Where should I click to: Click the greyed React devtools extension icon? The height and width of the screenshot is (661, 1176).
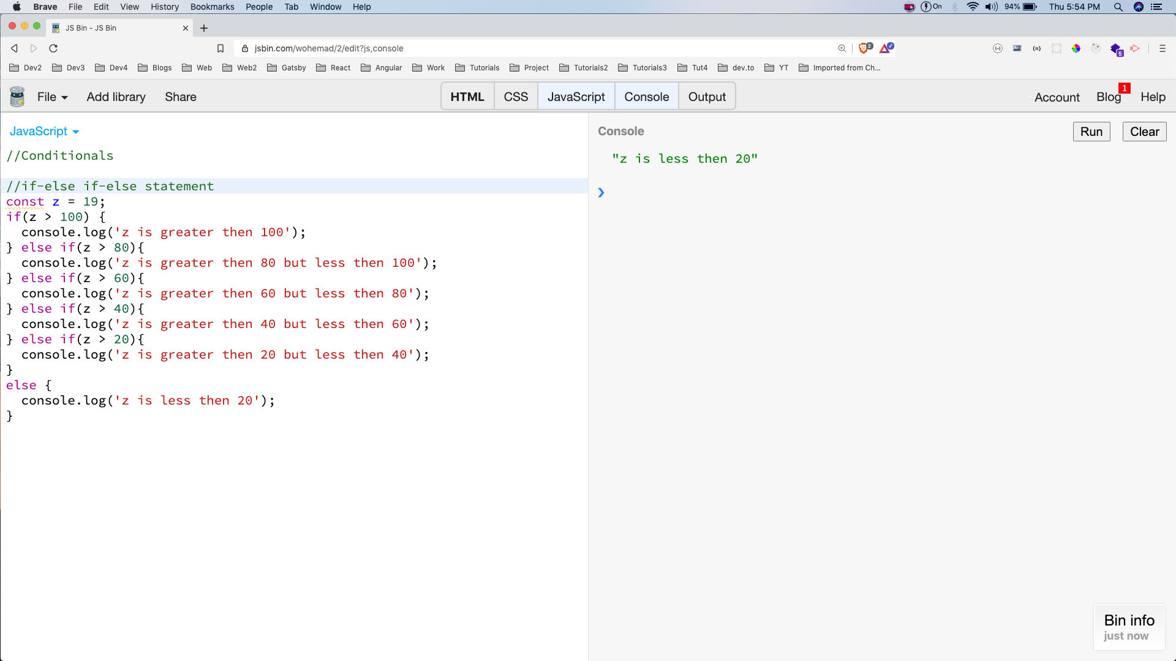(x=1057, y=48)
